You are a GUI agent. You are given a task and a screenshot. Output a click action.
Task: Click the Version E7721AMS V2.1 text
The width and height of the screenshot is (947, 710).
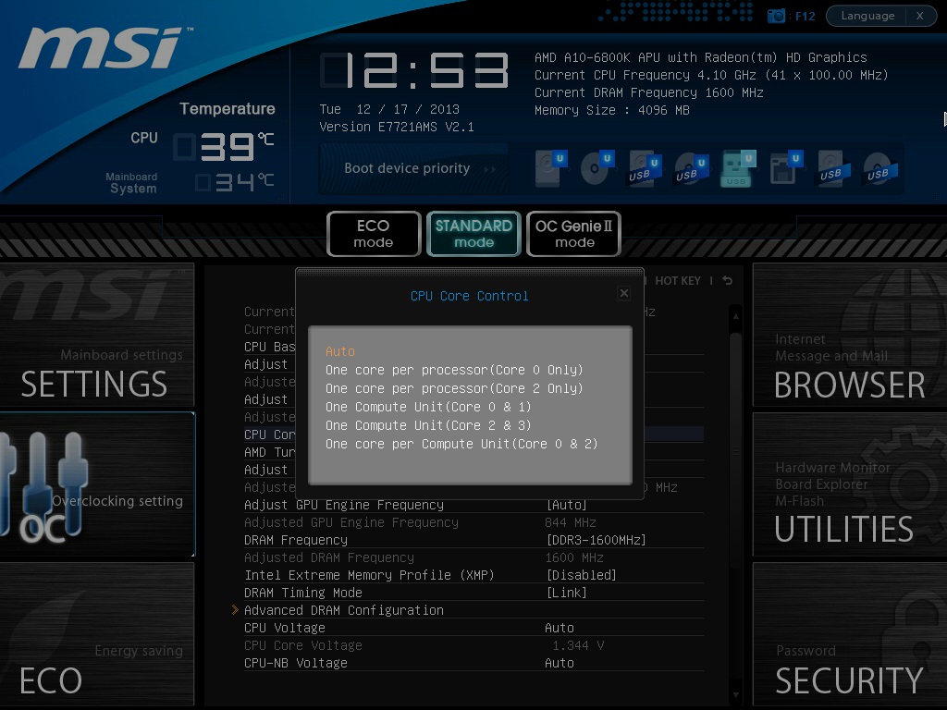(x=397, y=127)
